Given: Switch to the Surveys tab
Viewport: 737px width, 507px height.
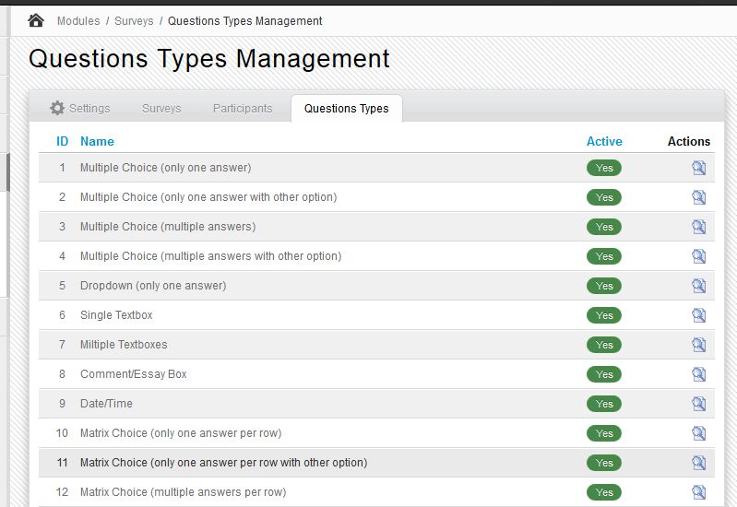Looking at the screenshot, I should tap(161, 108).
